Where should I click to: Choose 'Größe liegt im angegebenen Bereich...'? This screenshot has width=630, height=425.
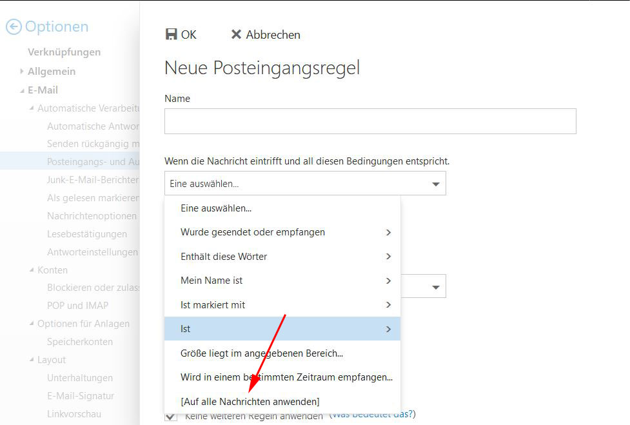pyautogui.click(x=261, y=353)
